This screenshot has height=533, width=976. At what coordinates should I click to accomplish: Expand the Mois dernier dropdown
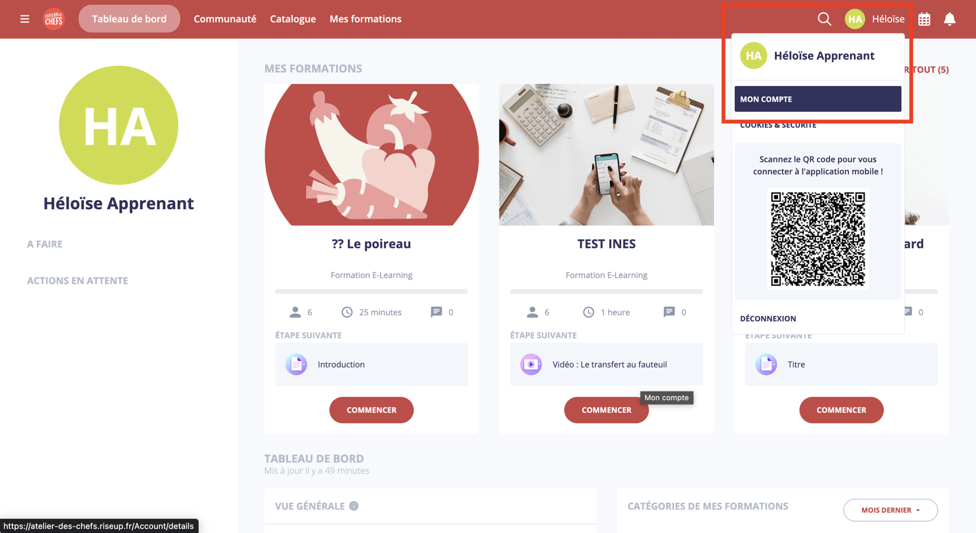coord(890,510)
